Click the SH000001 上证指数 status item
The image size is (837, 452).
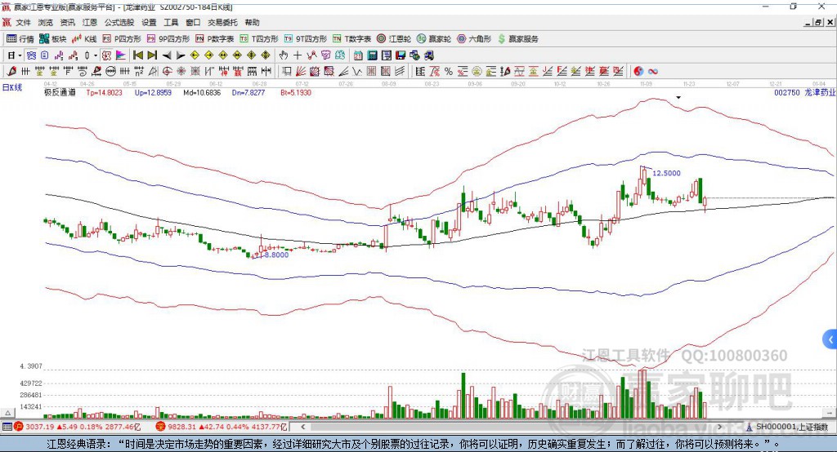pos(787,427)
